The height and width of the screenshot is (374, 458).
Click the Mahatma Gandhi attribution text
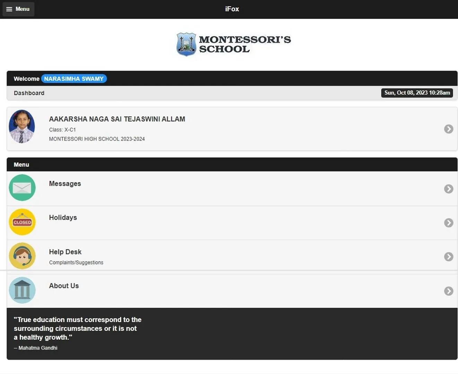click(x=36, y=348)
